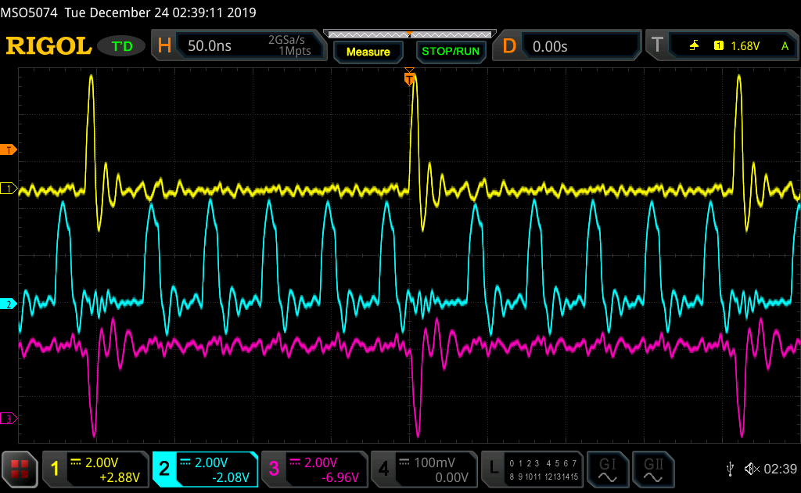Select the memory depth waveform position bar

410,34
